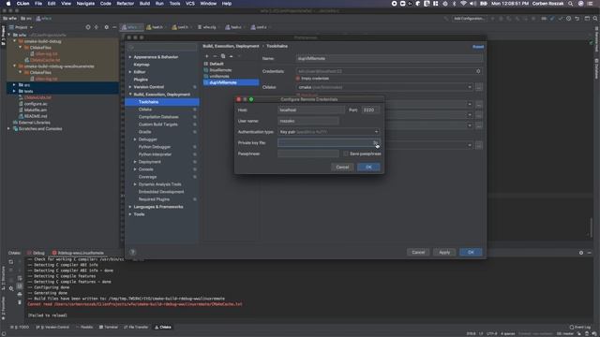The height and width of the screenshot is (337, 600).
Task: Open Plugins settings
Action: (141, 80)
